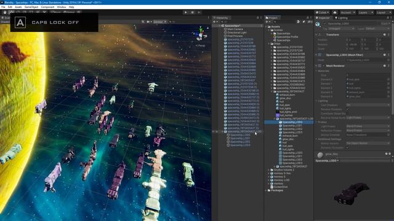The width and height of the screenshot is (394, 221).
Task: Click Project search by label icon
Action: click(x=304, y=22)
